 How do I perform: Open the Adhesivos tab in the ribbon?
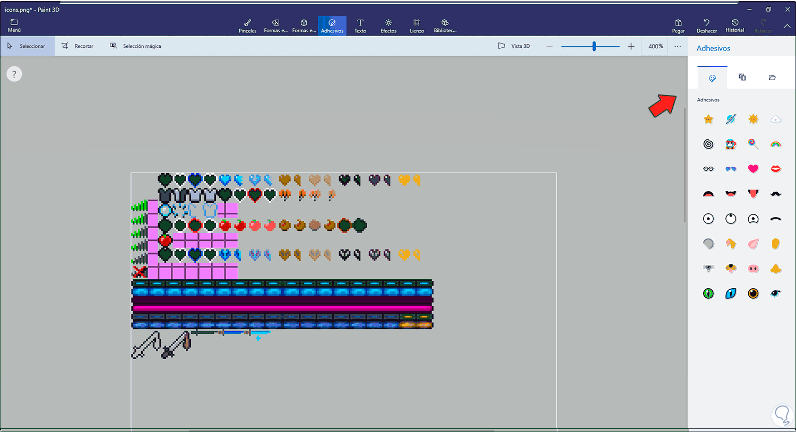(332, 25)
